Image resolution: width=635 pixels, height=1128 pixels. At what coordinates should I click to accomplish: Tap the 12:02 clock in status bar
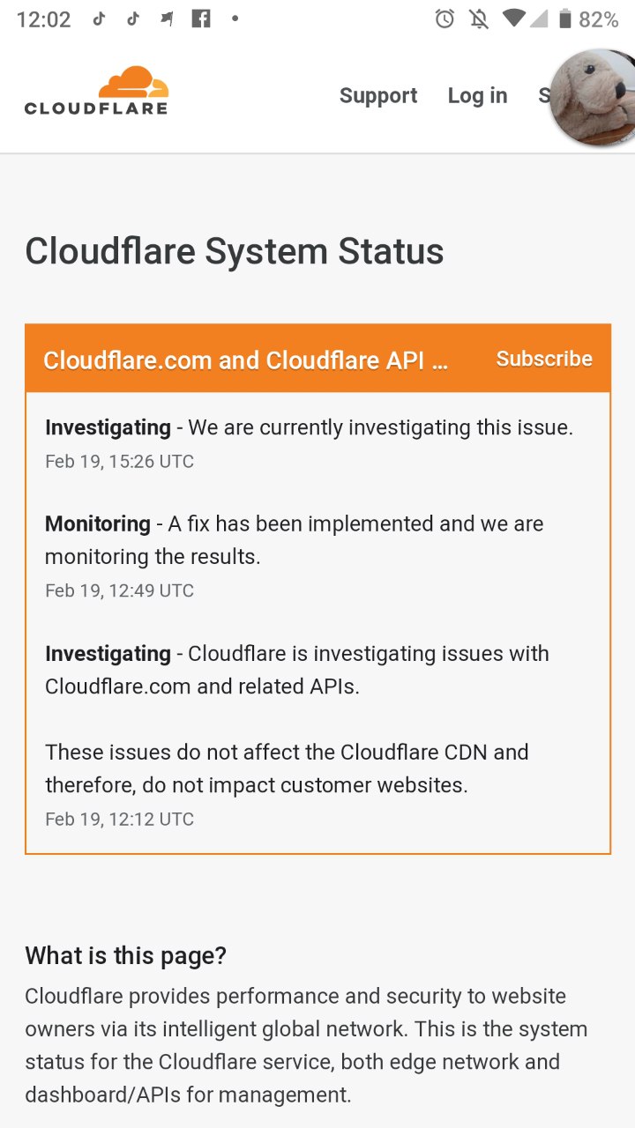pos(43,19)
